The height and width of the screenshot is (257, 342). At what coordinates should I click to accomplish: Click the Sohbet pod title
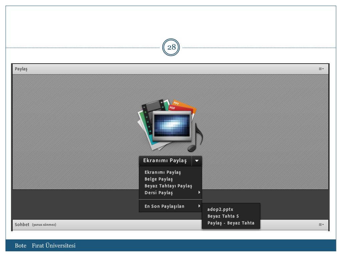(x=22, y=225)
